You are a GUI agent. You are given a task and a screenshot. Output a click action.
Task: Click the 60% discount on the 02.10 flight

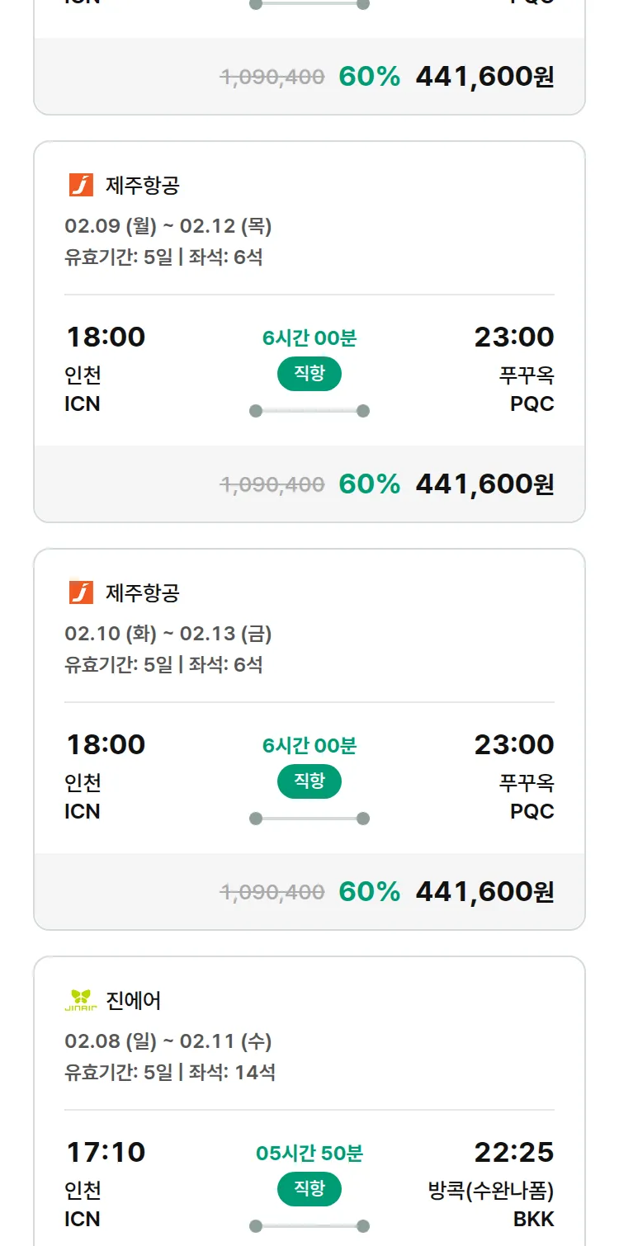[369, 891]
